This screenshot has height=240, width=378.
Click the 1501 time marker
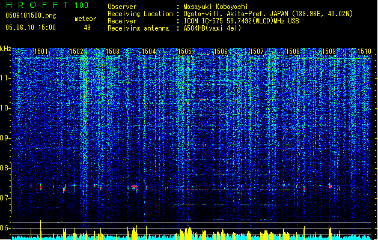pos(41,52)
